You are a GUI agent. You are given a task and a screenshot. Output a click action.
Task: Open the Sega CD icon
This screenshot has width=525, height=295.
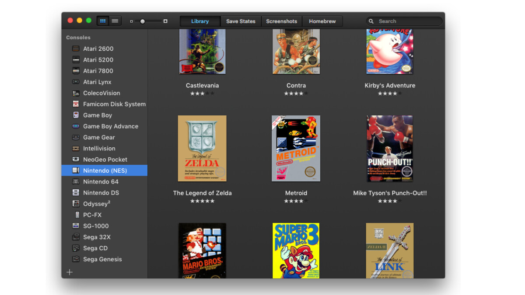coord(76,248)
